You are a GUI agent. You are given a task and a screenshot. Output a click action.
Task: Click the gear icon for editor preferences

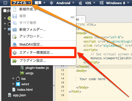tap(15, 53)
